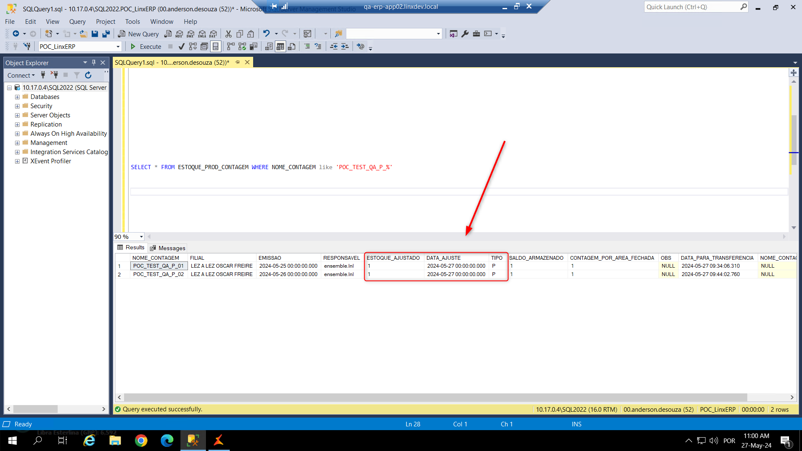Viewport: 802px width, 451px height.
Task: Run the query with the Execute button
Action: pyautogui.click(x=146, y=46)
